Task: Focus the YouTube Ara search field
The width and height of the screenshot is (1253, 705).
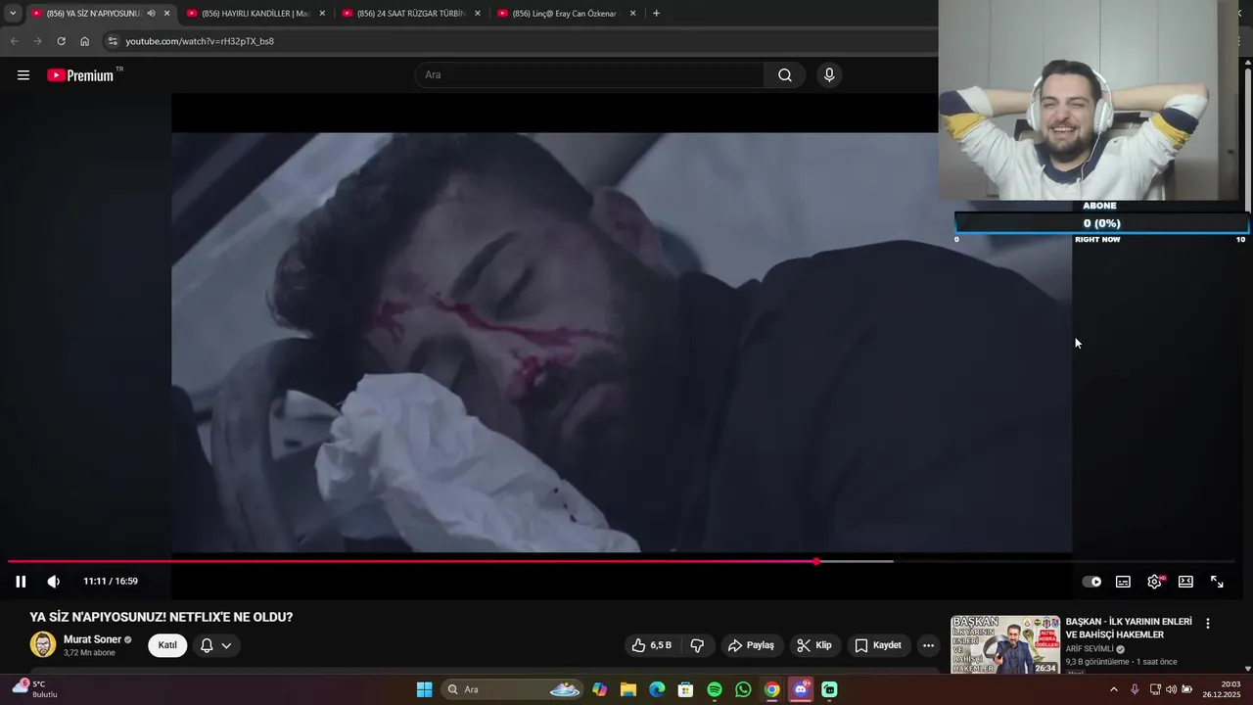Action: (x=591, y=75)
